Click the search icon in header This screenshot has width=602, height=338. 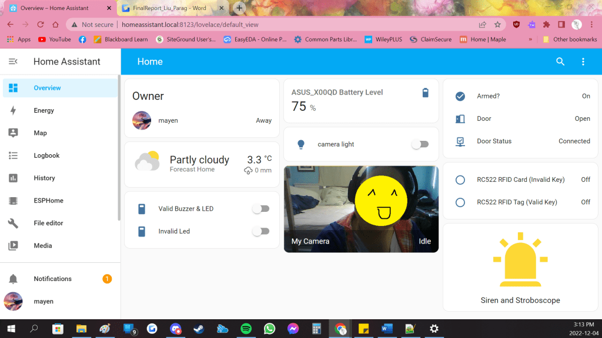[560, 62]
